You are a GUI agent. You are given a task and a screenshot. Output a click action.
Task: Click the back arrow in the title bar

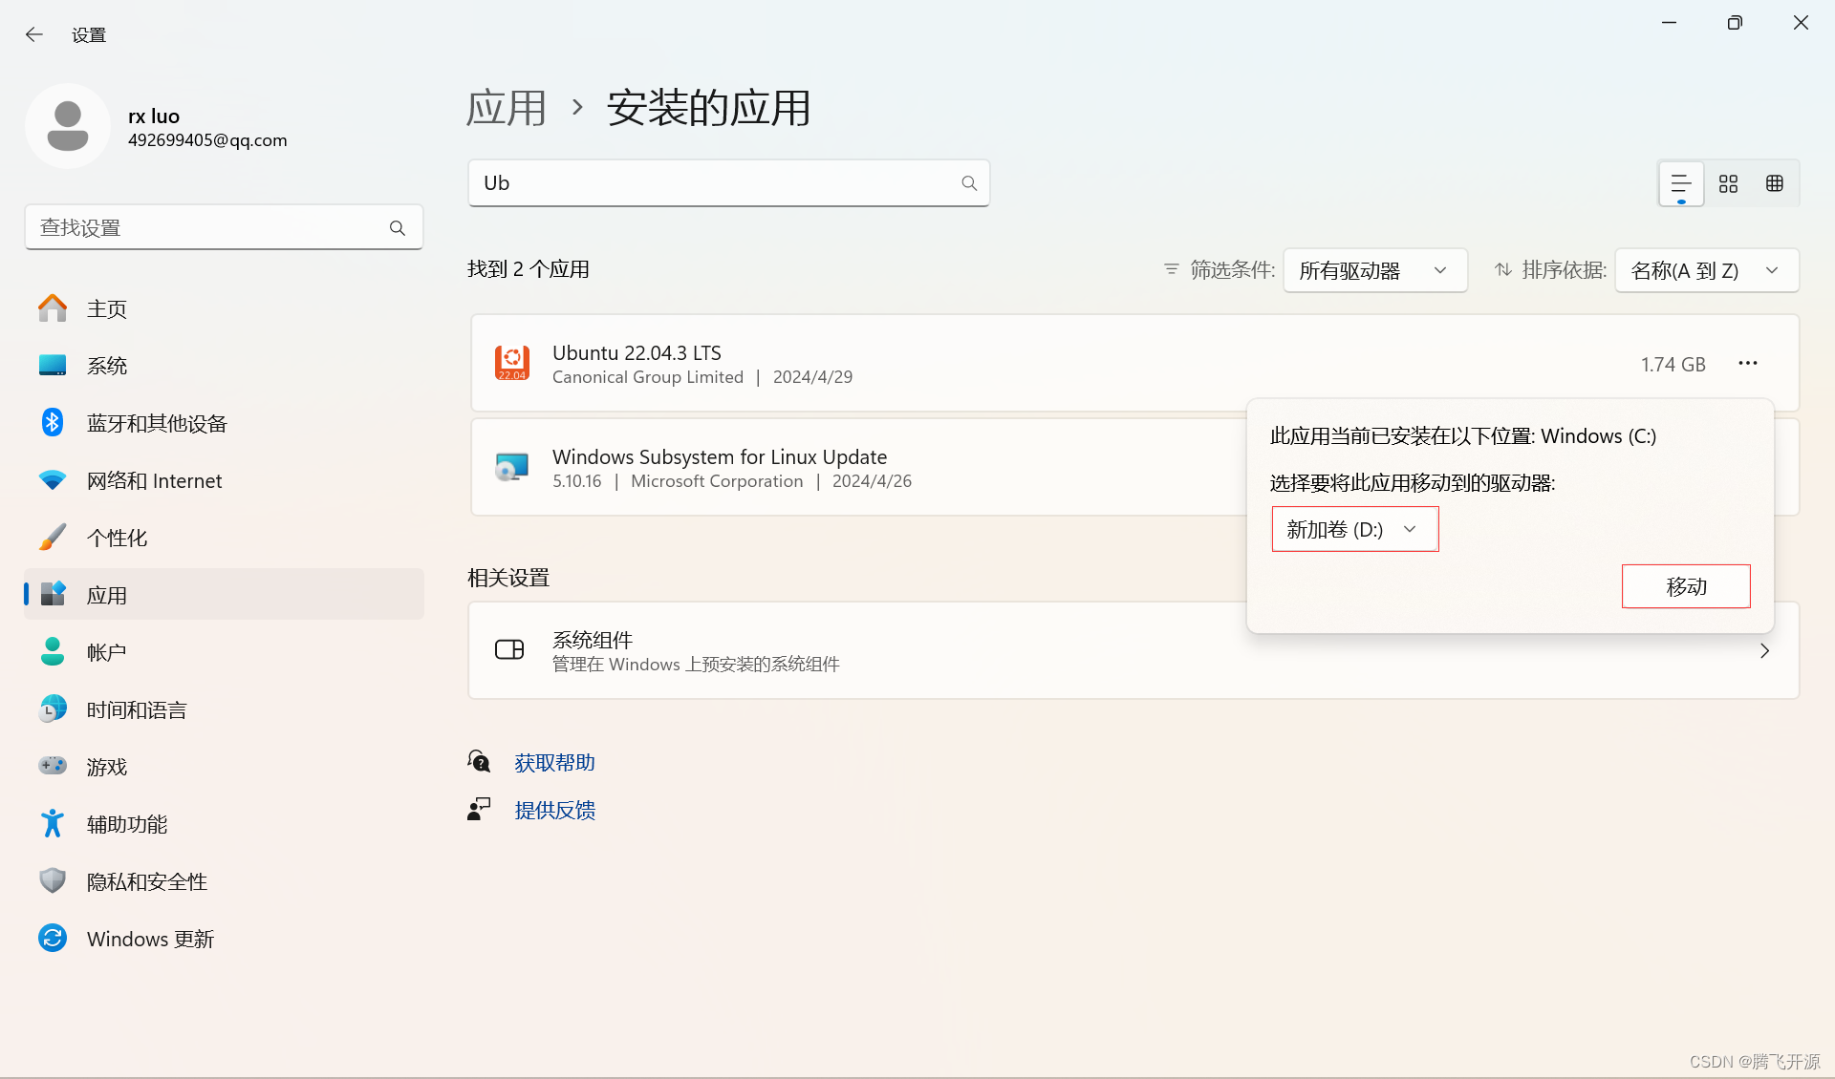(34, 34)
